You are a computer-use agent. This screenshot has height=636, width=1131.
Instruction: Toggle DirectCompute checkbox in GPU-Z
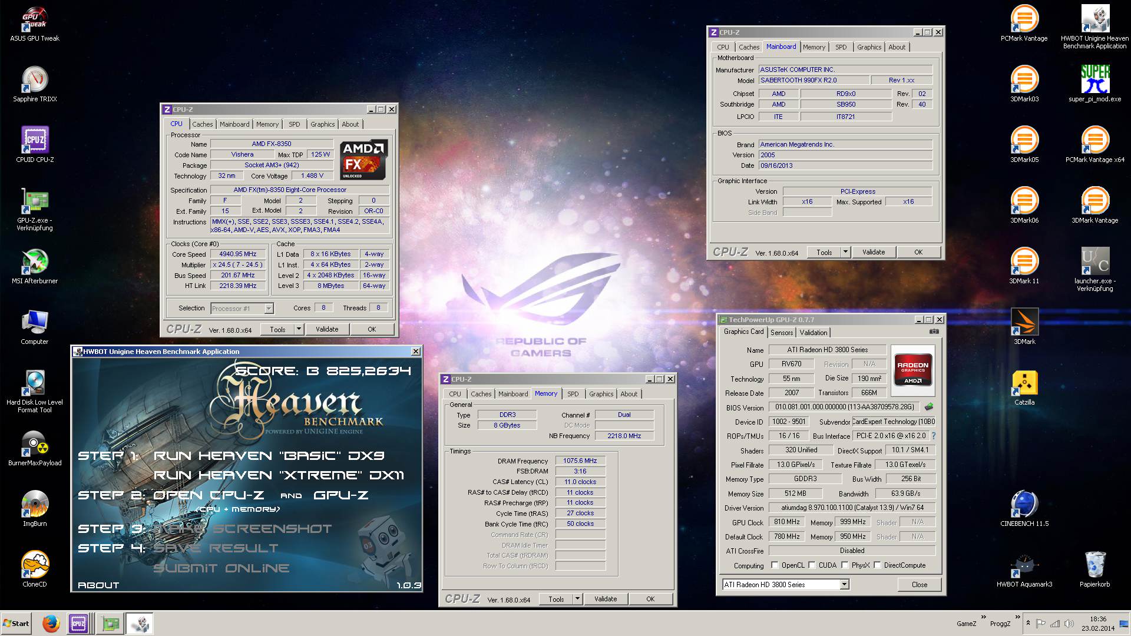pyautogui.click(x=877, y=565)
